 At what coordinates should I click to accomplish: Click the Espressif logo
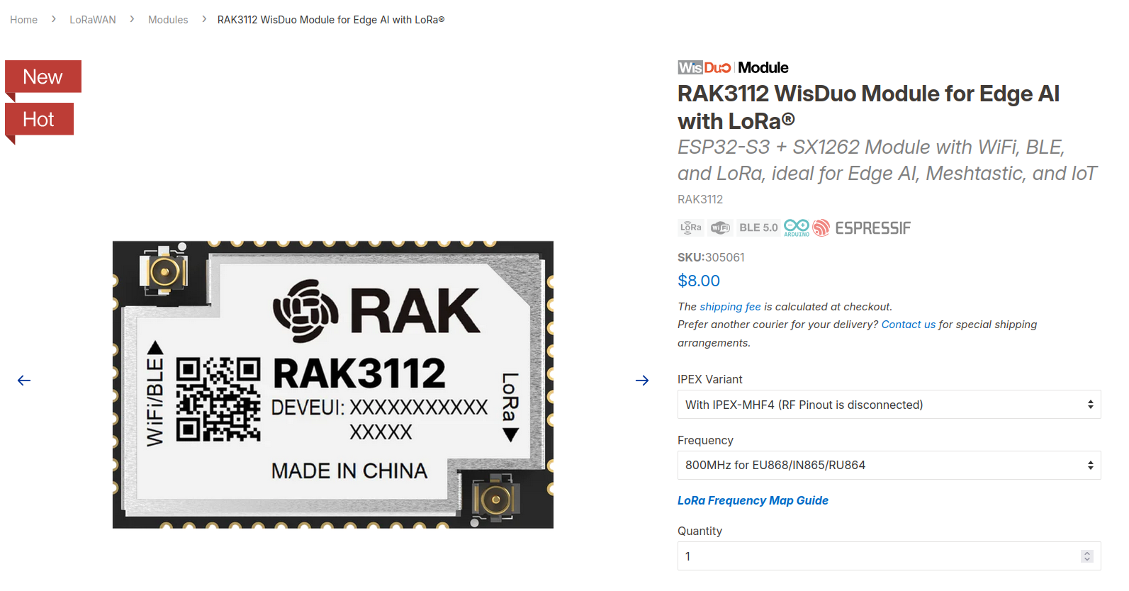(862, 228)
